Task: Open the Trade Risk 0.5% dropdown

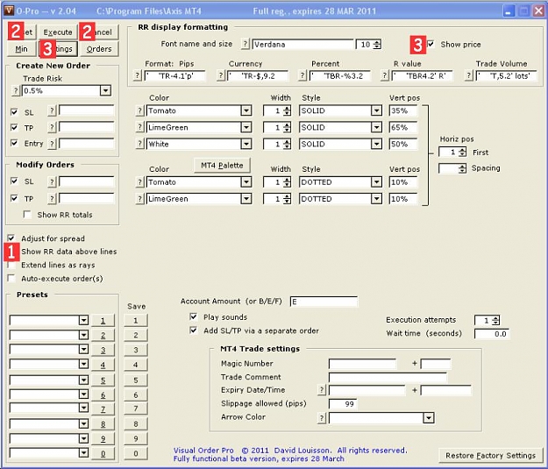Action: pyautogui.click(x=105, y=91)
